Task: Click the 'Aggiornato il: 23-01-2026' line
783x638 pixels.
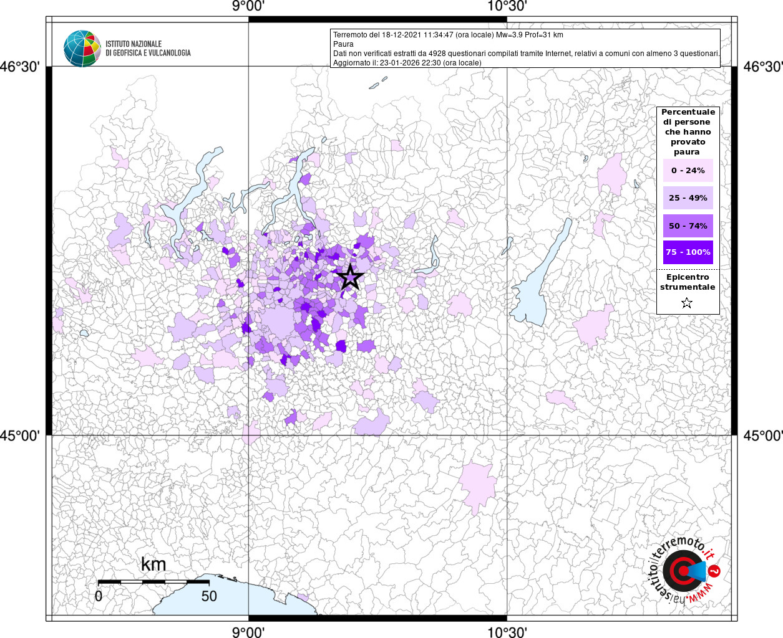Action: pos(407,63)
